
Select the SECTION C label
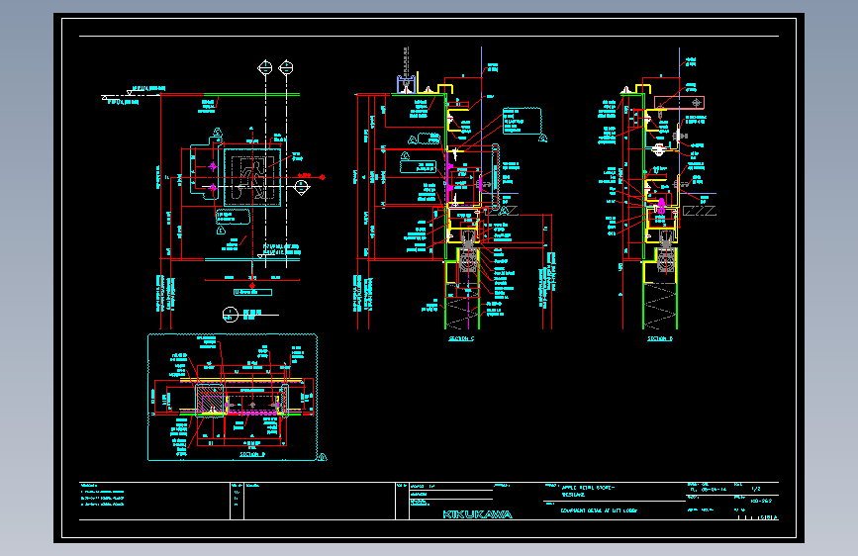point(461,338)
